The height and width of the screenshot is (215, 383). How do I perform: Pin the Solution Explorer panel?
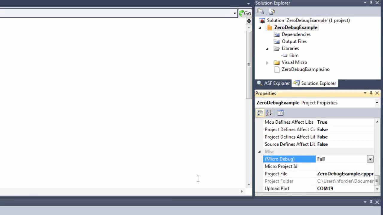point(371,3)
